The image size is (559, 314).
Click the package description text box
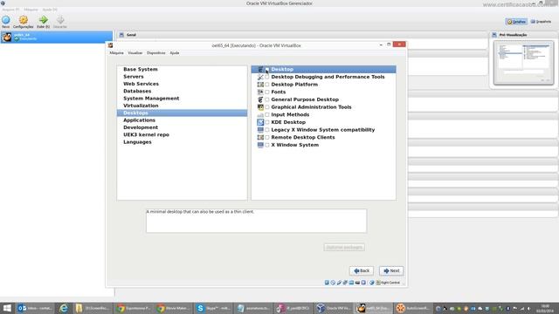point(256,221)
